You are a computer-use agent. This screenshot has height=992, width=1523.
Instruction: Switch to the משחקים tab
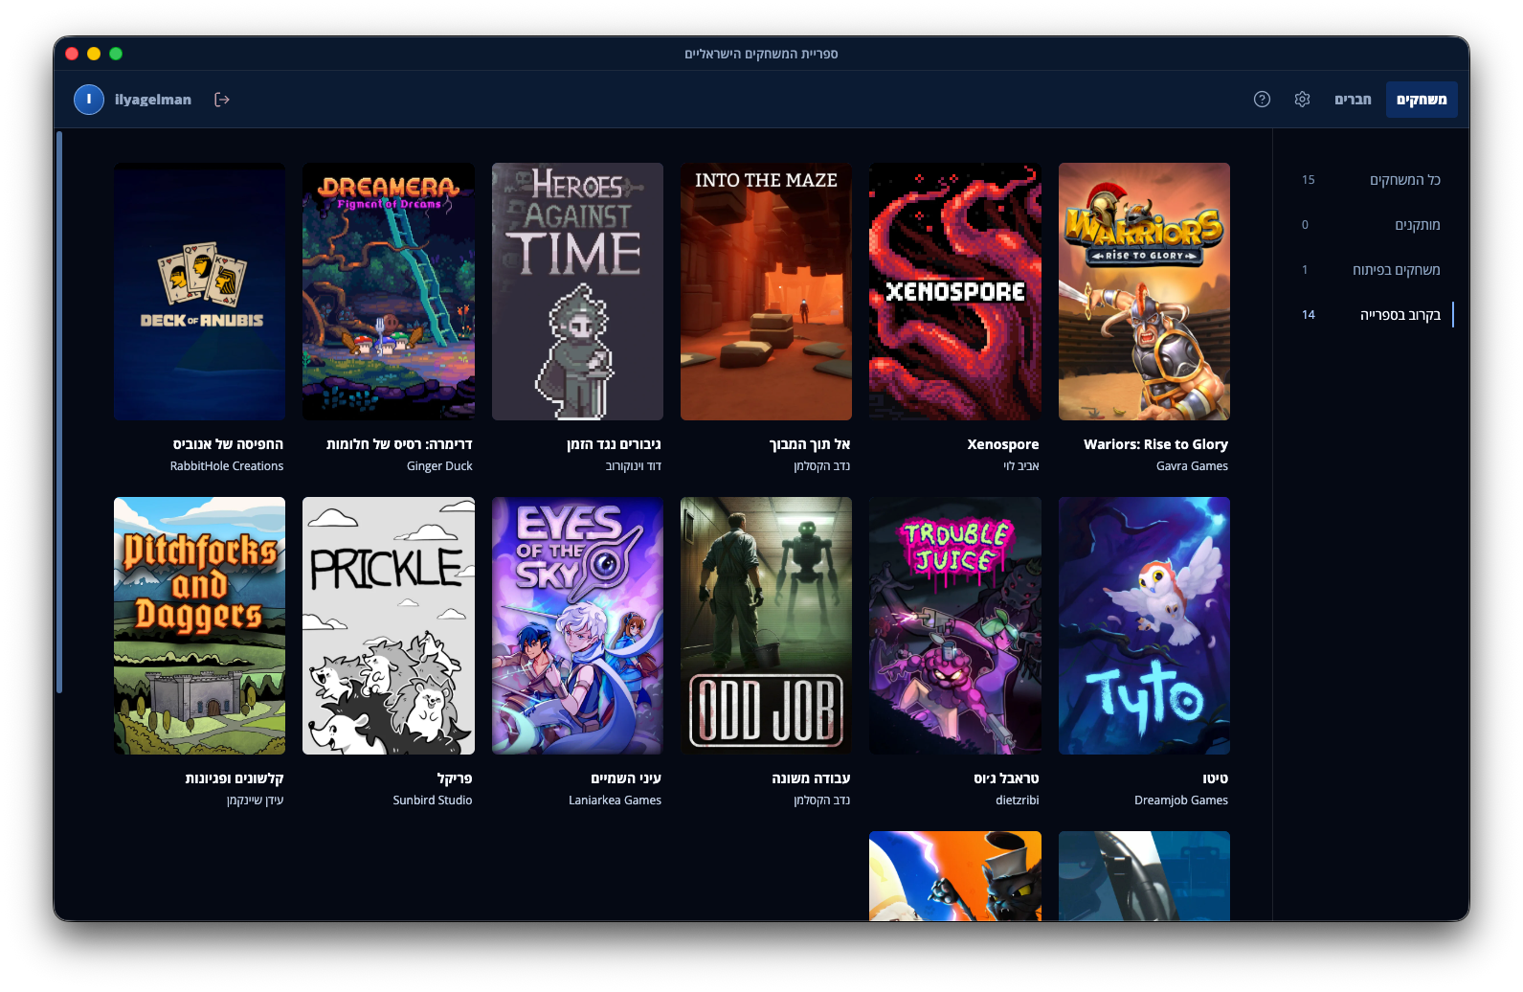click(x=1422, y=100)
